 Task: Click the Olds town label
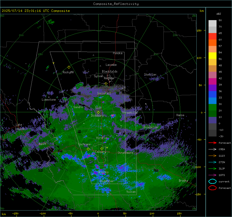point(98,108)
